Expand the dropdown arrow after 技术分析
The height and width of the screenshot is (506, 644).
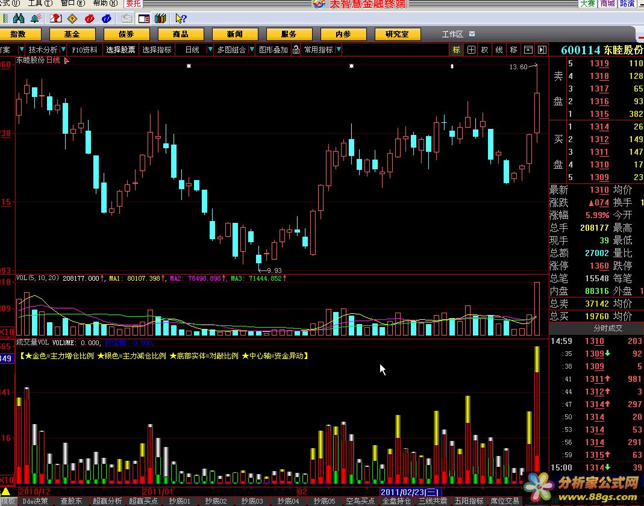(x=63, y=49)
